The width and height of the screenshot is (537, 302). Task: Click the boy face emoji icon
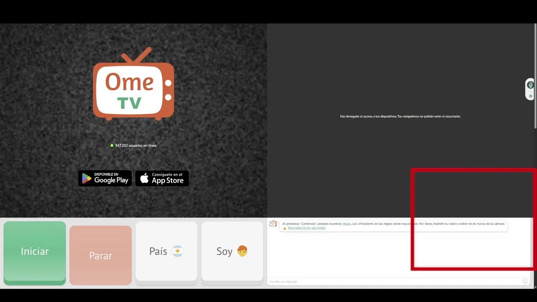pyautogui.click(x=242, y=251)
